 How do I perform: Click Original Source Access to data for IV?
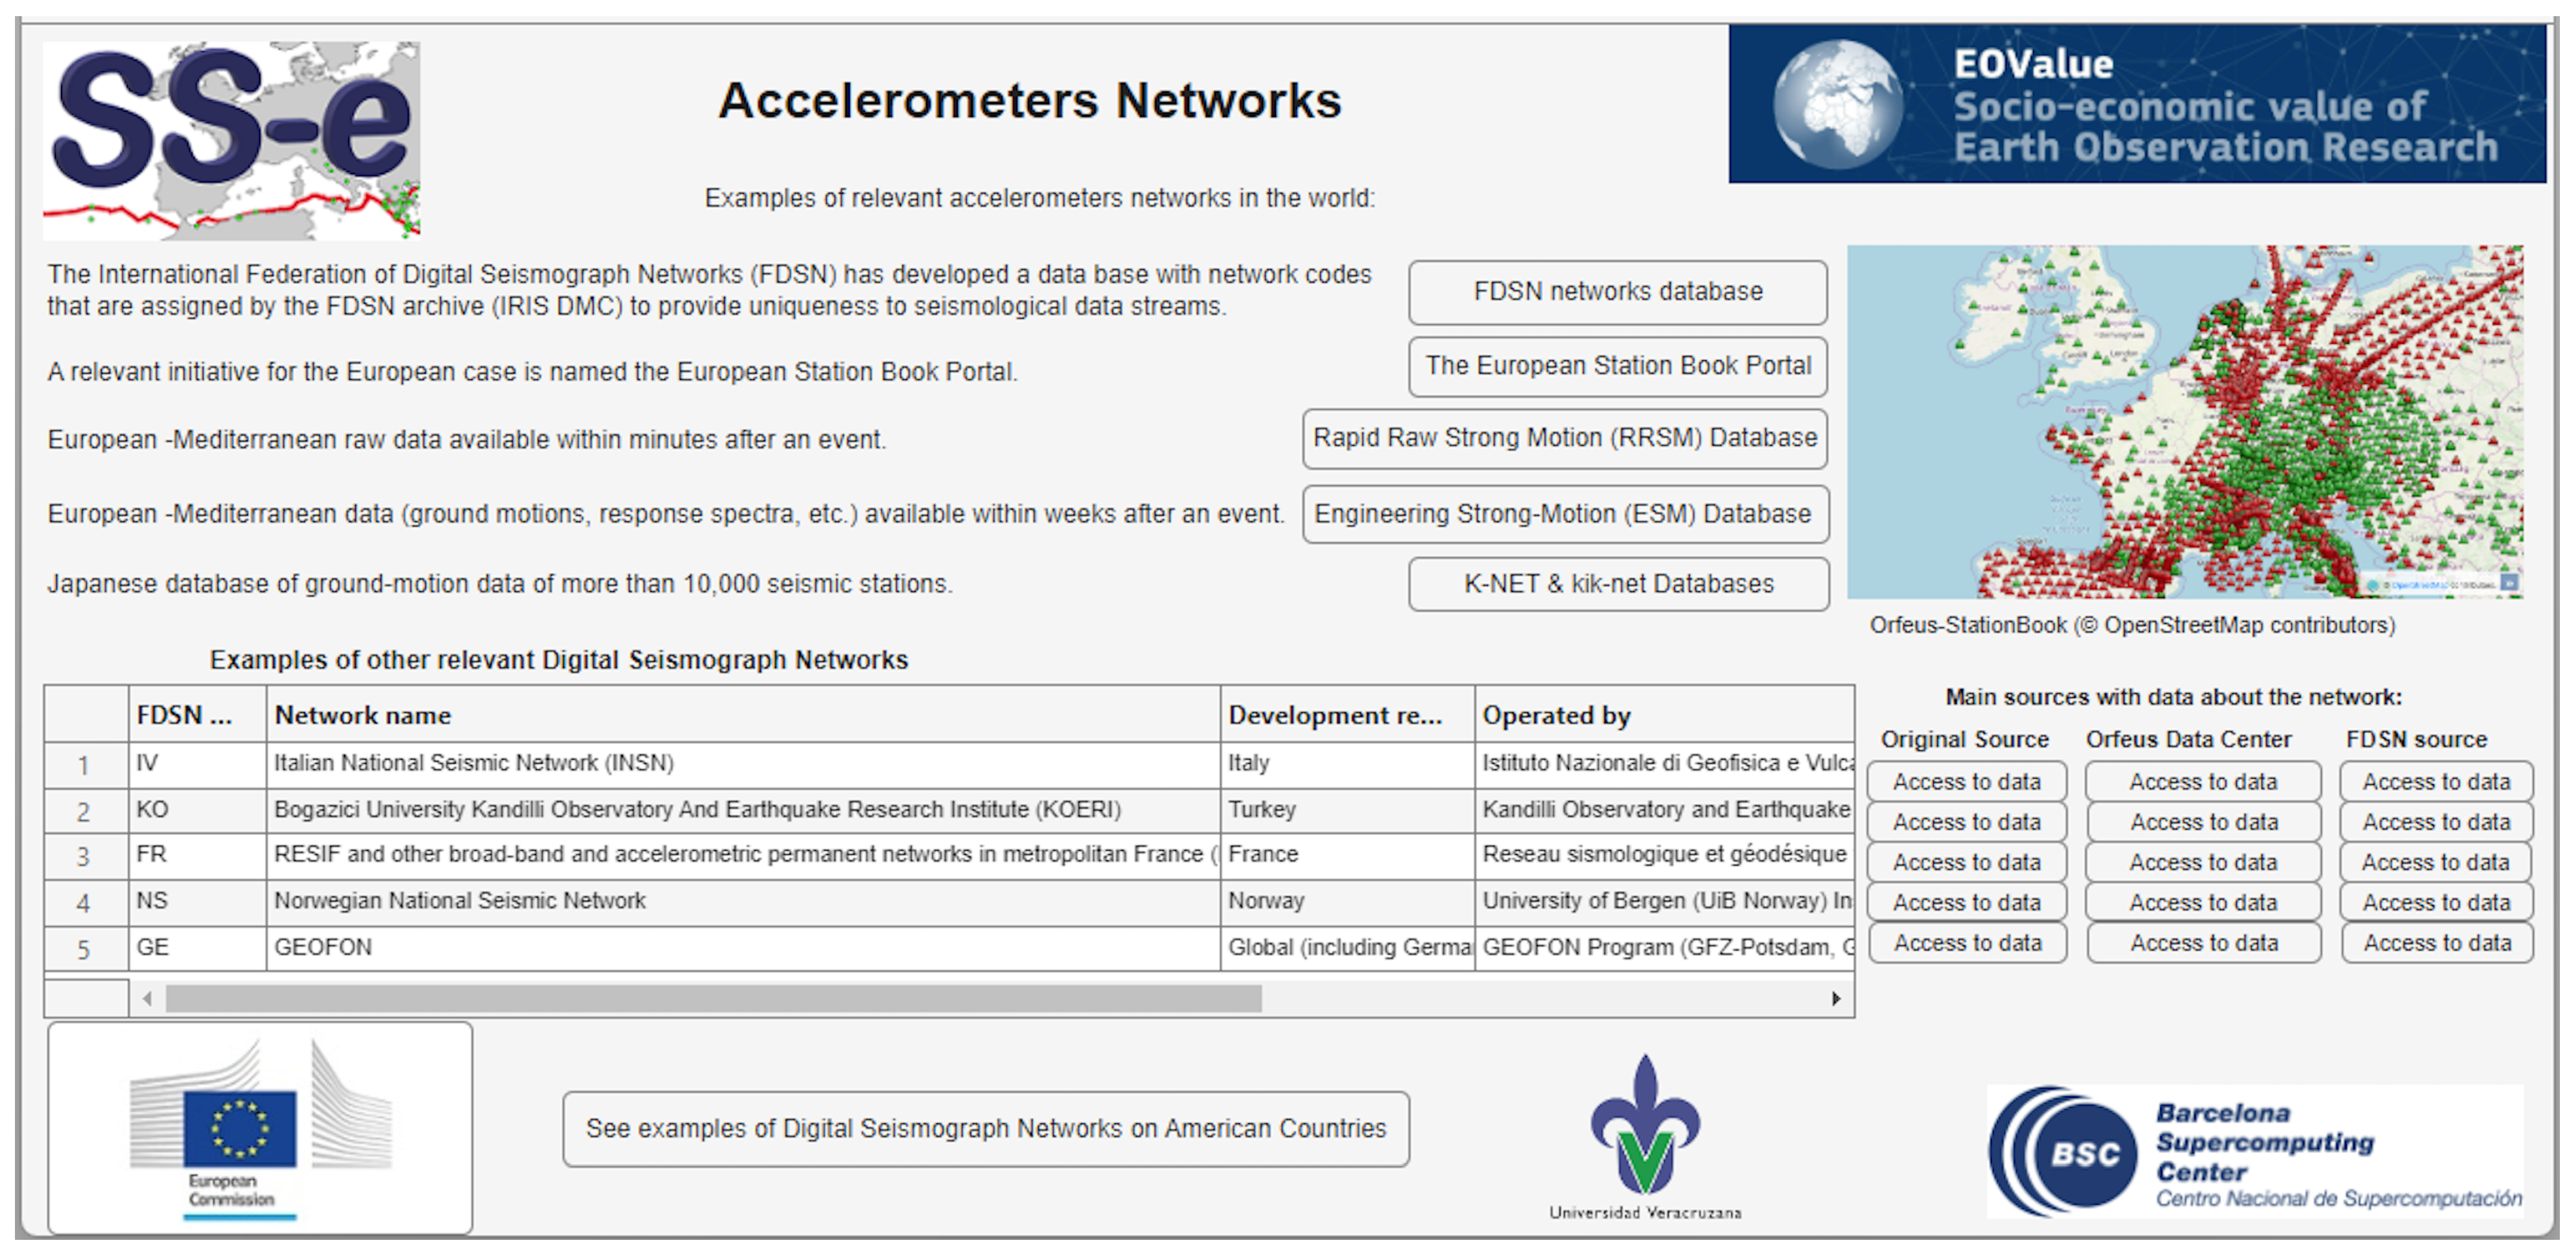tap(1967, 782)
